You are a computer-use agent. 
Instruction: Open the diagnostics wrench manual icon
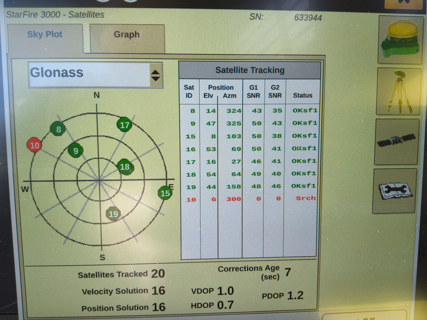tap(395, 191)
